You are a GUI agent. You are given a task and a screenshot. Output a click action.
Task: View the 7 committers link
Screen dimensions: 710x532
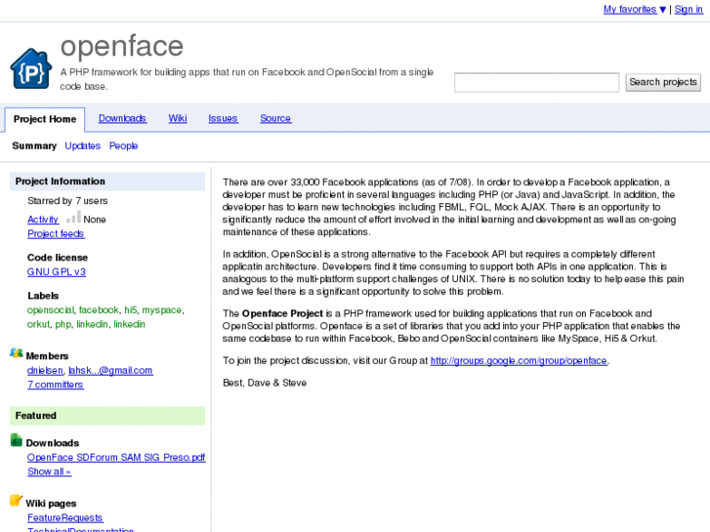[x=56, y=385]
